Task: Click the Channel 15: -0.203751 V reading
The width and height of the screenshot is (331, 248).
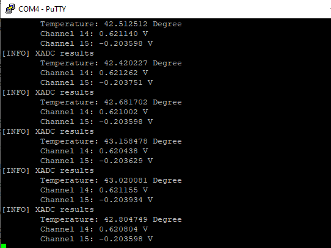Action: pyautogui.click(x=96, y=82)
